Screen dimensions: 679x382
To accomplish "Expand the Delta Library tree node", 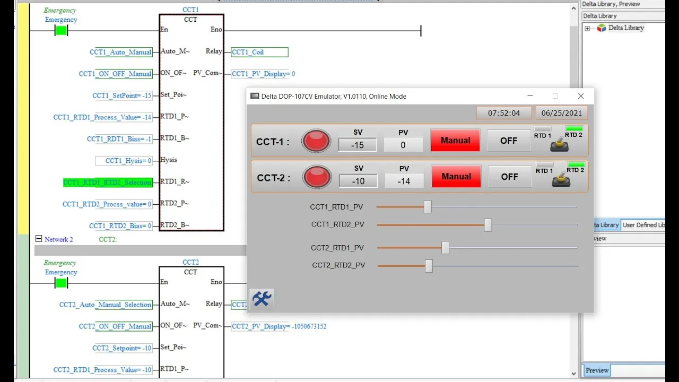I will [587, 28].
